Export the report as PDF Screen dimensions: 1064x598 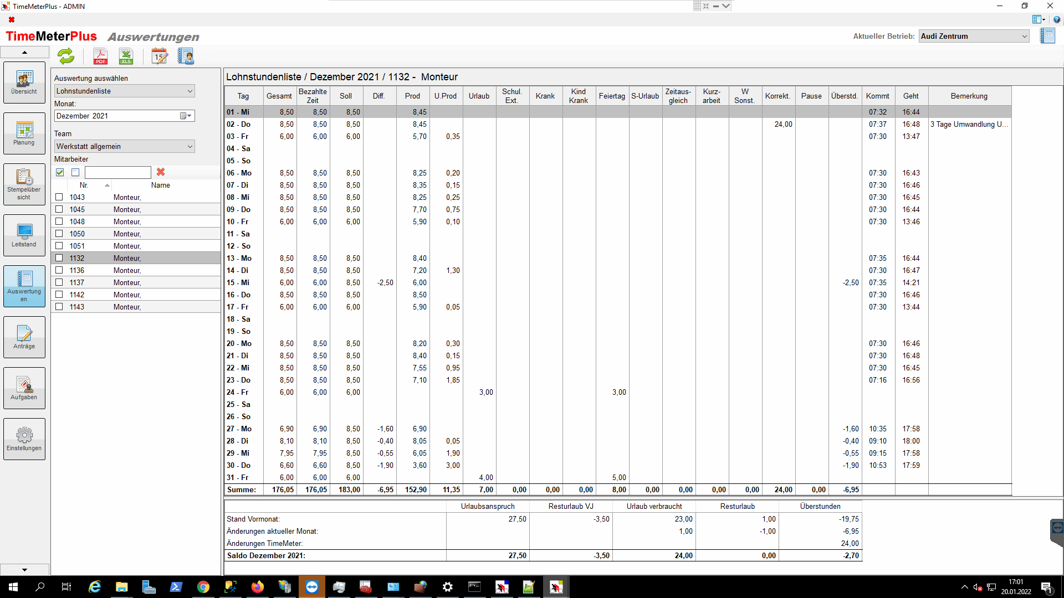click(x=100, y=56)
